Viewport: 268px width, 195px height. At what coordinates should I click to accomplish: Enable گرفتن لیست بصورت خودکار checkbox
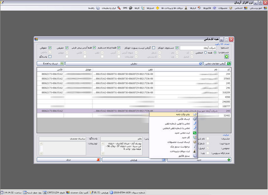pos(154,48)
